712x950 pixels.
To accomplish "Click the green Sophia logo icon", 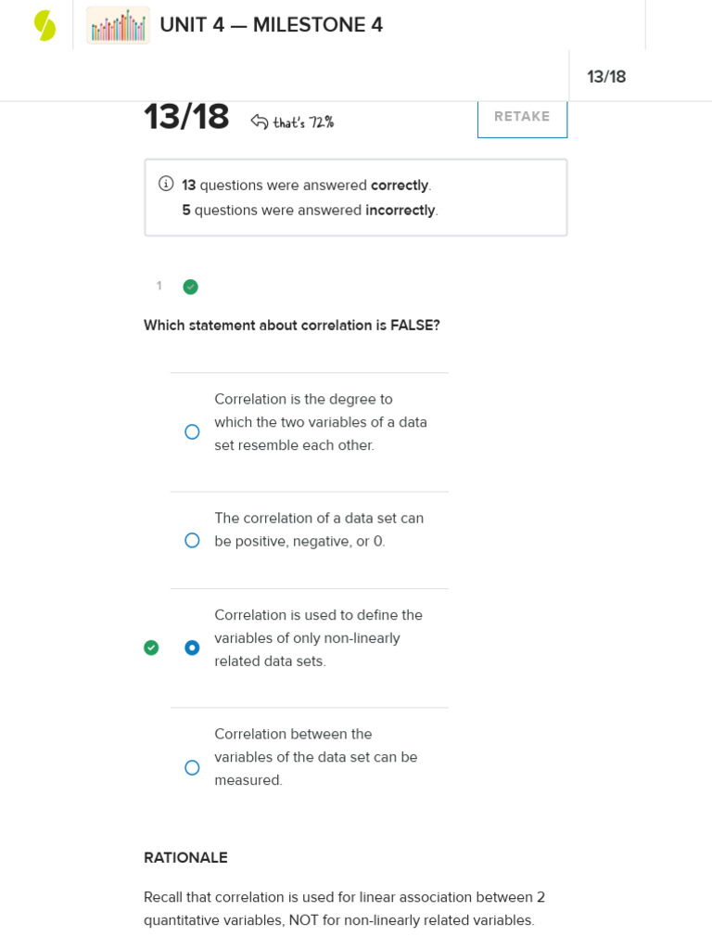I will (44, 25).
